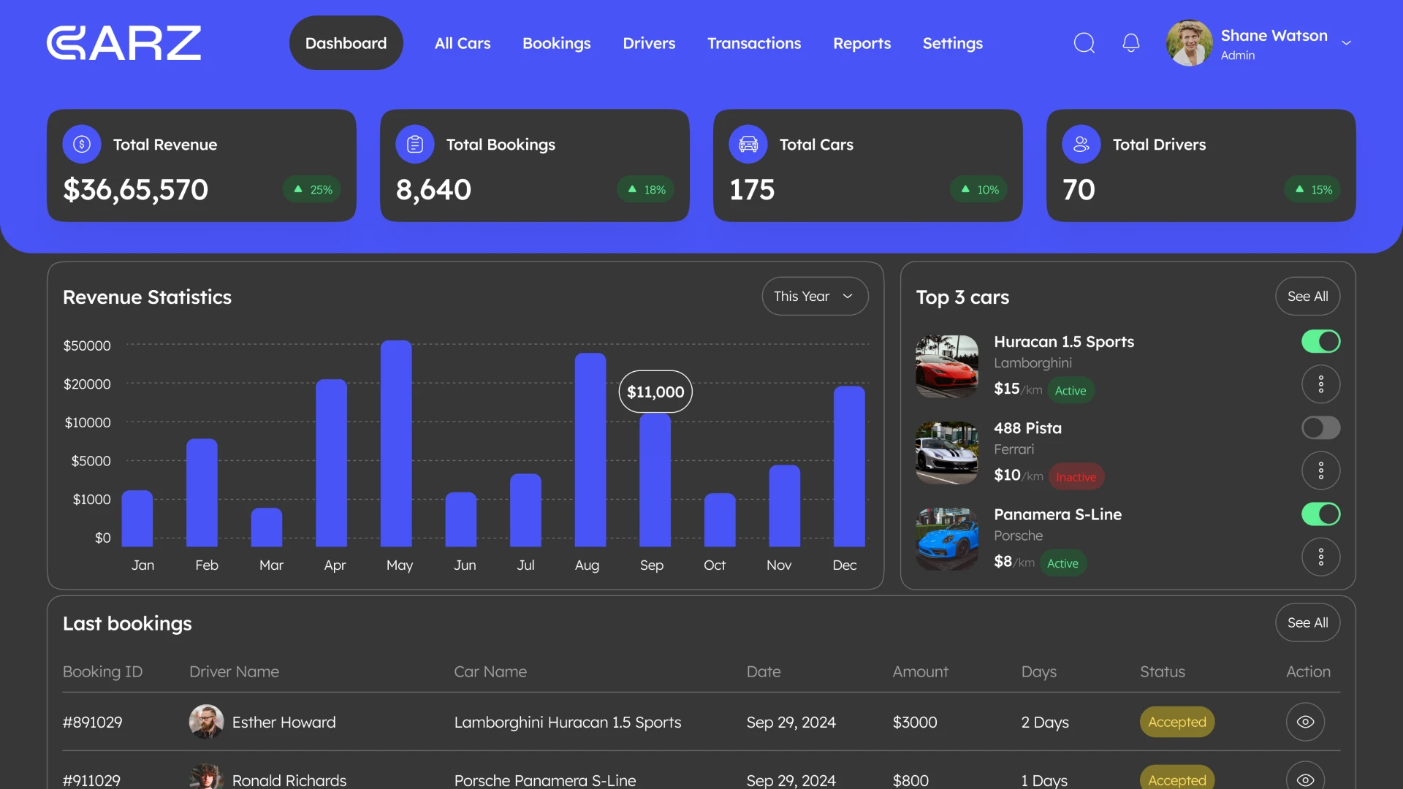The height and width of the screenshot is (789, 1403).
Task: Click the Total Bookings clipboard icon
Action: click(x=414, y=144)
